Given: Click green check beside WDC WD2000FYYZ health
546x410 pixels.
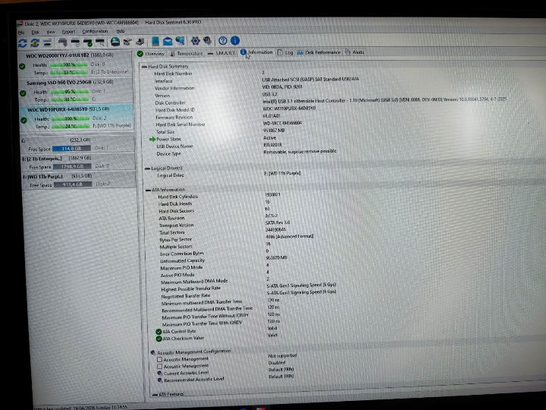Looking at the screenshot, I should [22, 66].
